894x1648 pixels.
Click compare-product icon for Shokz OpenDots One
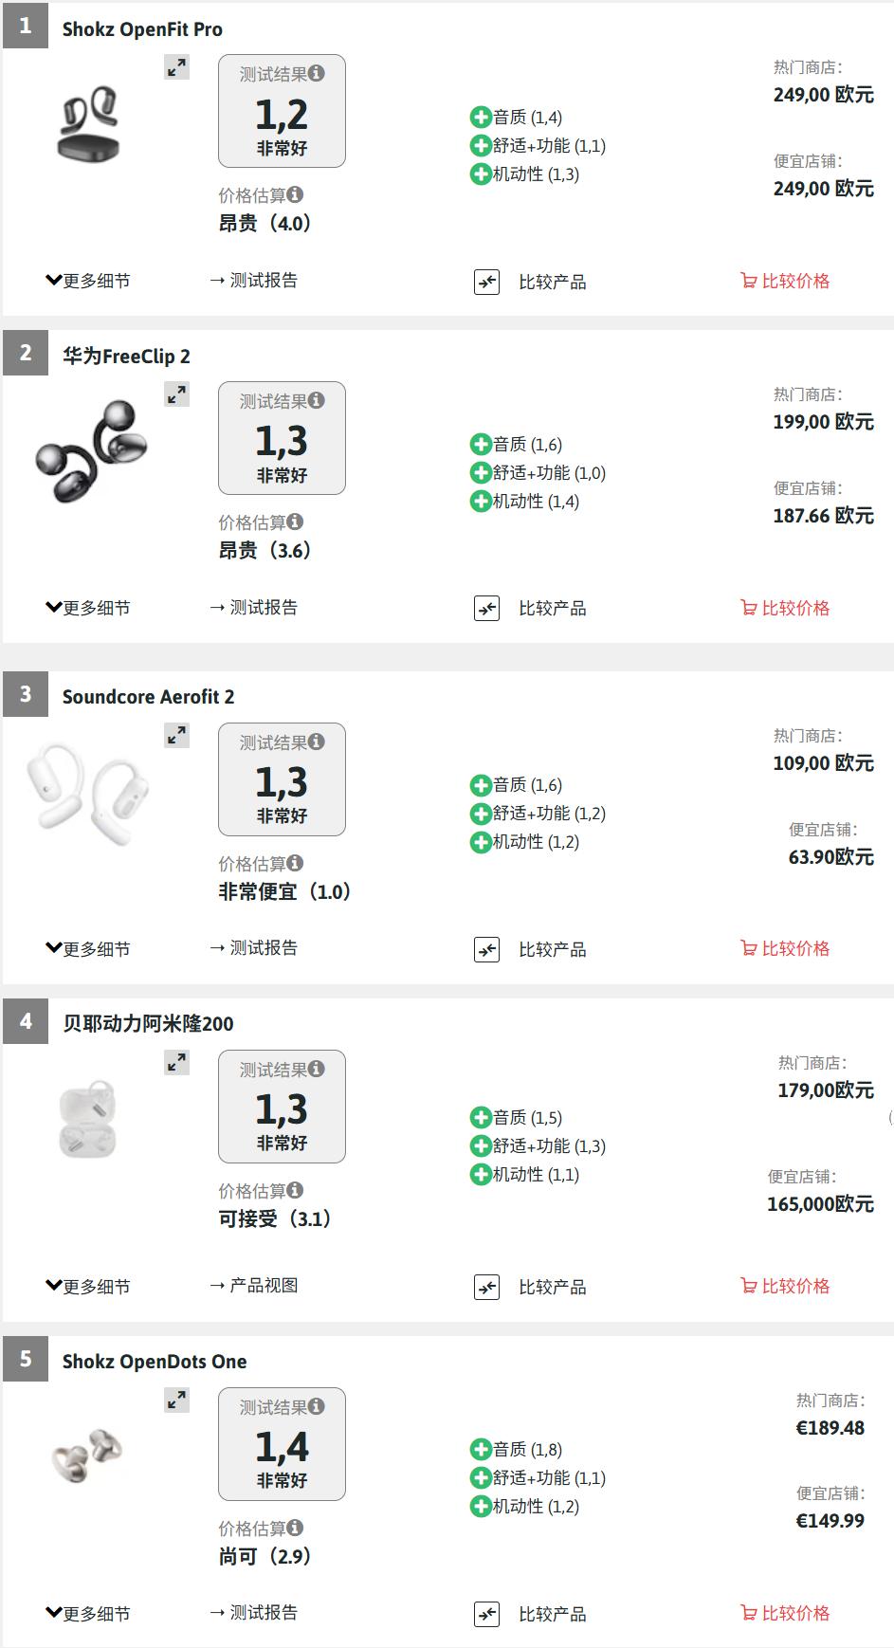(x=486, y=1614)
